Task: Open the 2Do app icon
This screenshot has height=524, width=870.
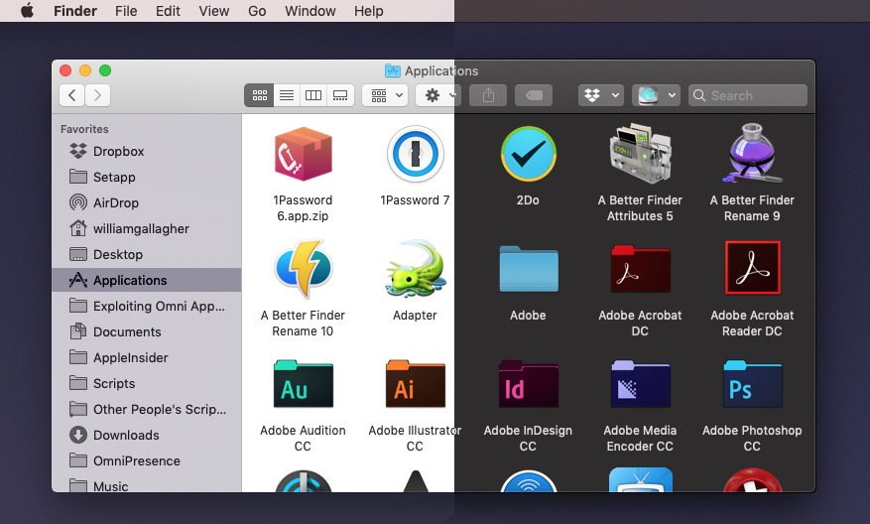Action: pyautogui.click(x=528, y=155)
